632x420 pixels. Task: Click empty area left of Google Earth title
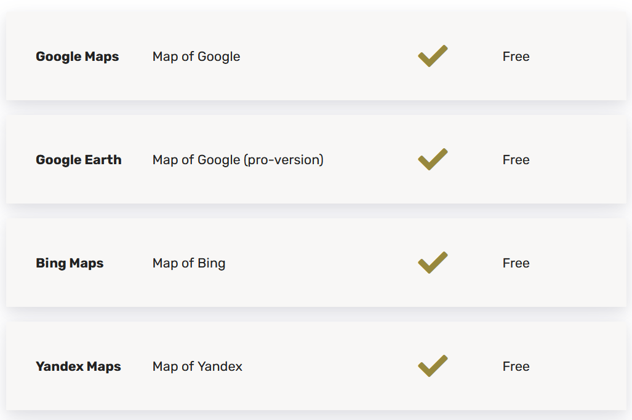[20, 160]
